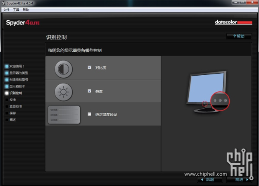
Task: Select the 显示器技术 step
Action: (x=15, y=86)
